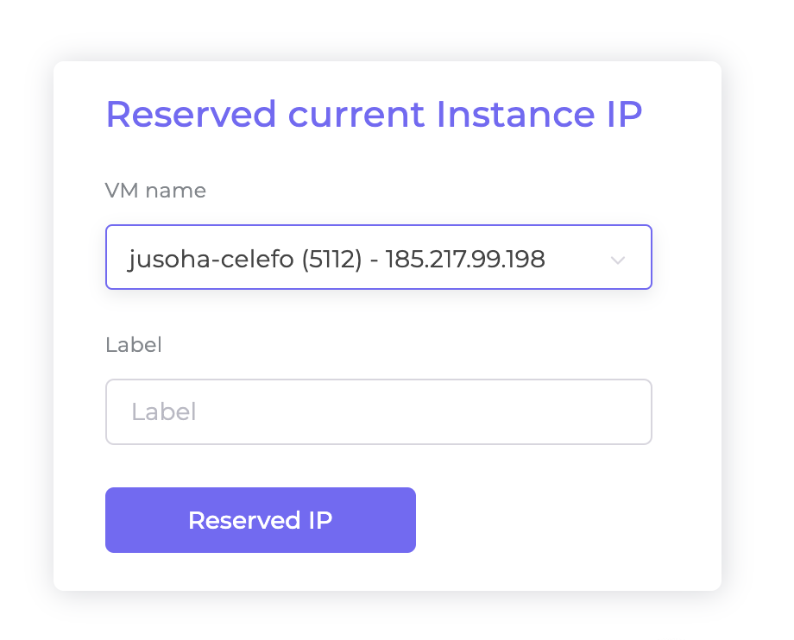Focus the empty Label text box
Screen dimensions: 794x640
click(x=378, y=411)
